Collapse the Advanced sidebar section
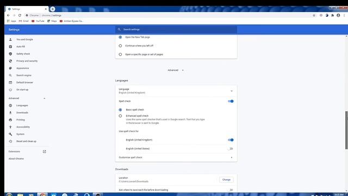Screen dimensions: 348x196 click(x=45, y=98)
